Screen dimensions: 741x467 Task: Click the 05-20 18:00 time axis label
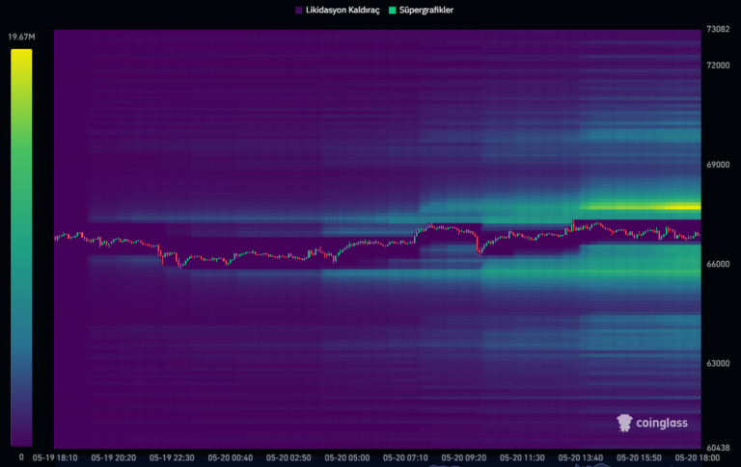(697, 458)
